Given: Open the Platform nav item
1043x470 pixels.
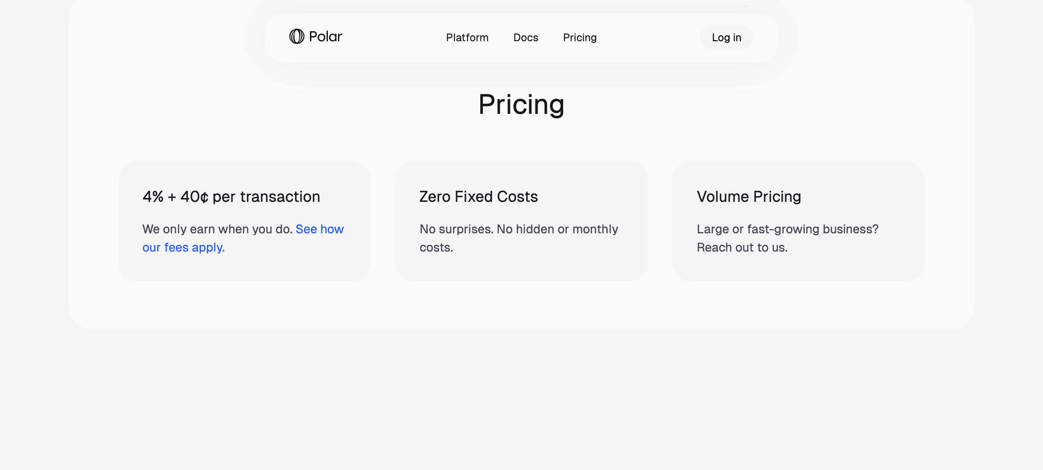Looking at the screenshot, I should [467, 37].
